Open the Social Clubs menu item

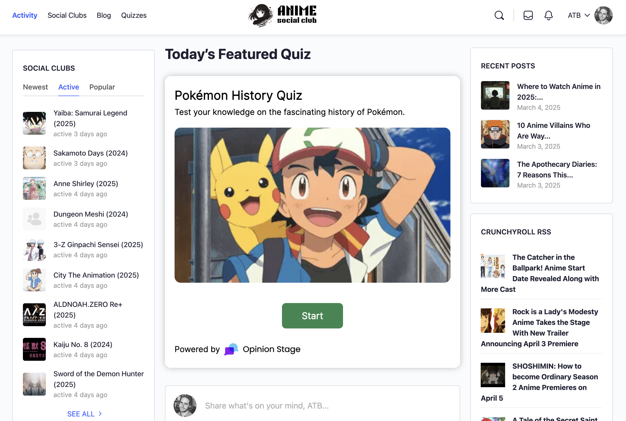tap(67, 15)
